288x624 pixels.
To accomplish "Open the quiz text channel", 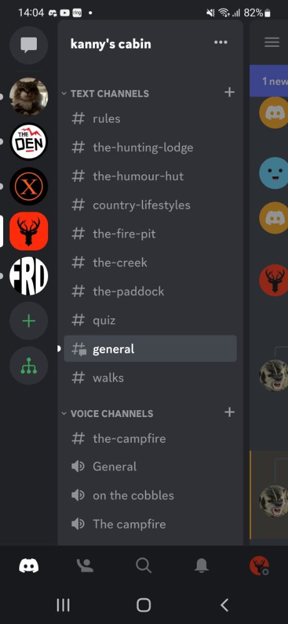I will point(151,320).
